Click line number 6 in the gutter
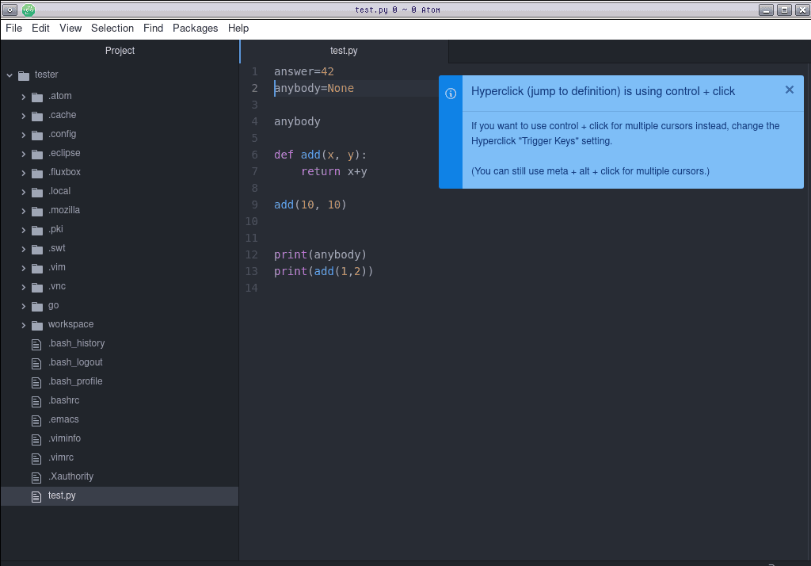This screenshot has height=566, width=811. pos(254,155)
